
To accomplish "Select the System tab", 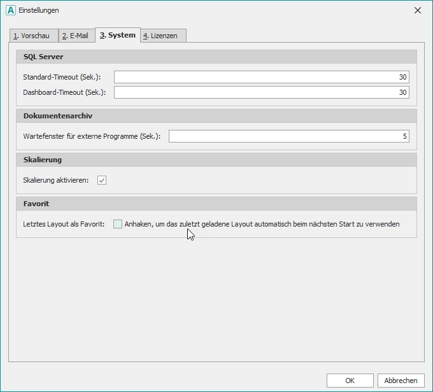I will click(x=118, y=35).
